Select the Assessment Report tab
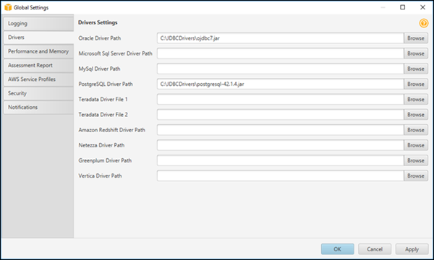The height and width of the screenshot is (260, 434). [x=38, y=66]
